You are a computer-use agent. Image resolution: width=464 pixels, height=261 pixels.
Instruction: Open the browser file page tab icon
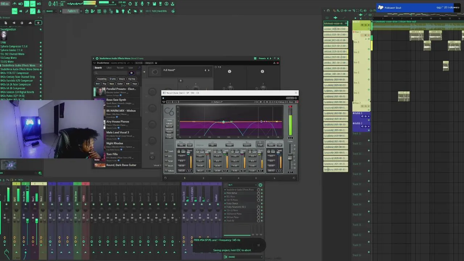click(x=6, y=23)
